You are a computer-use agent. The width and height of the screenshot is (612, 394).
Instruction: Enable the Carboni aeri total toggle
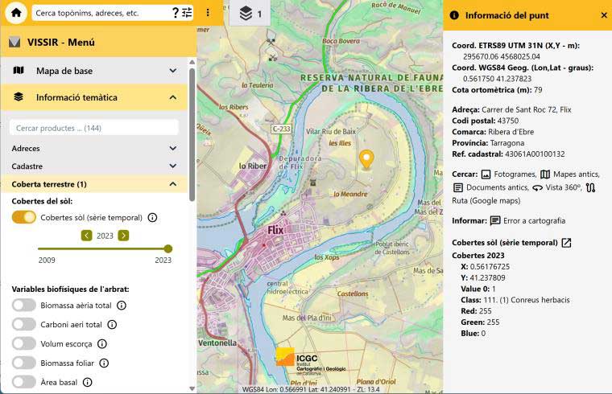pos(24,325)
